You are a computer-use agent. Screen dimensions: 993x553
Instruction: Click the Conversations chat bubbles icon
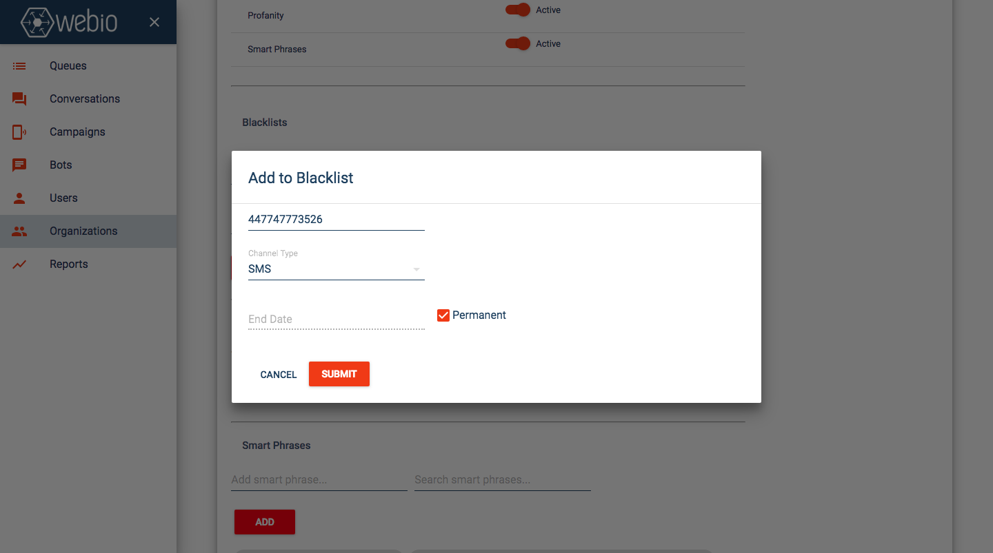(19, 99)
